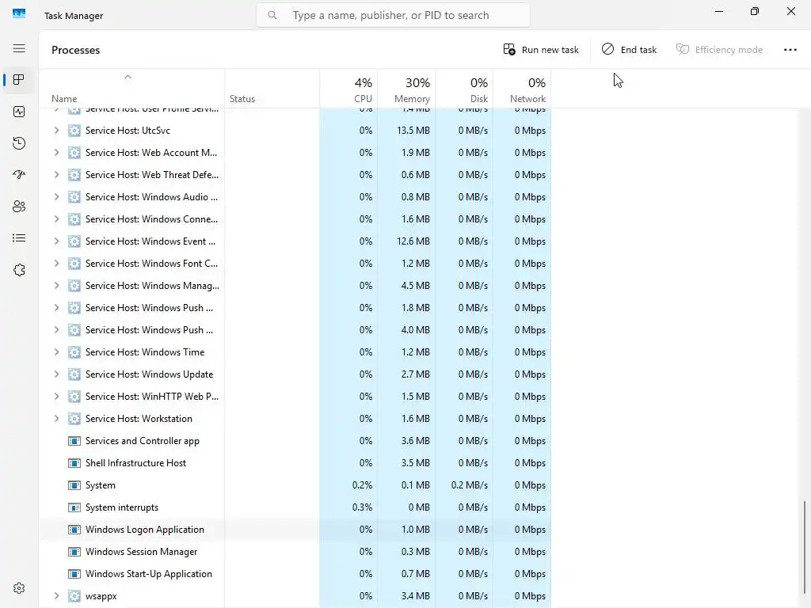Click the 0.3% CPU value
Screen dimensions: 811x608
[362, 507]
